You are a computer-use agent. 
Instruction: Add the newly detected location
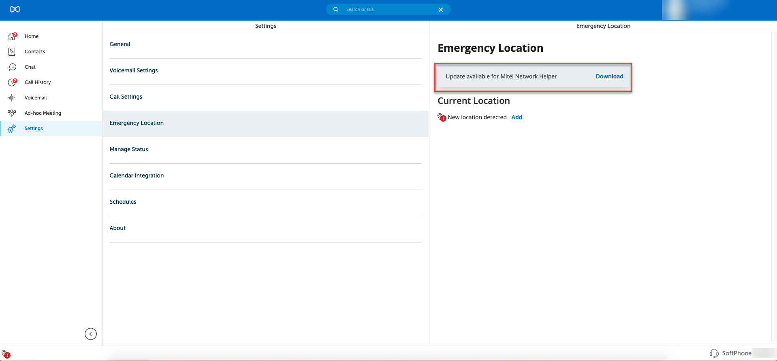[x=517, y=117]
